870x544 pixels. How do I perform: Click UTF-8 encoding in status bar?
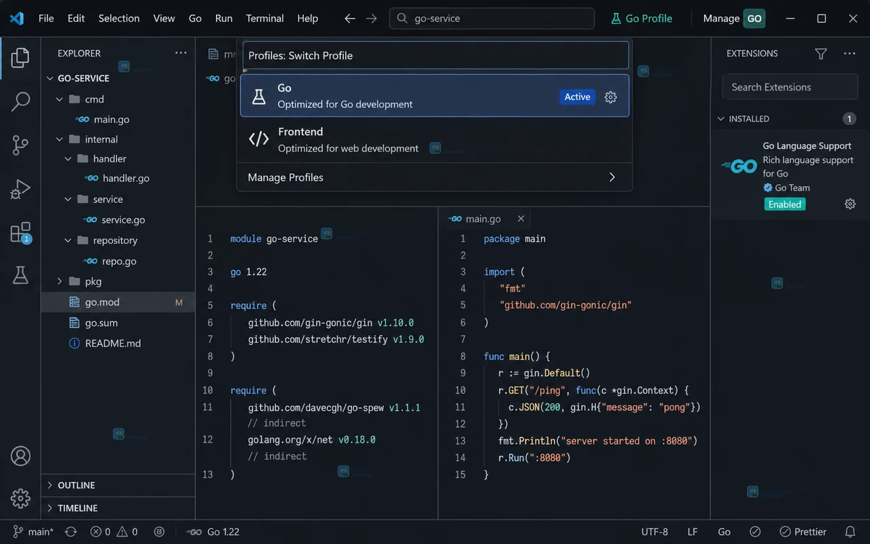coord(655,532)
